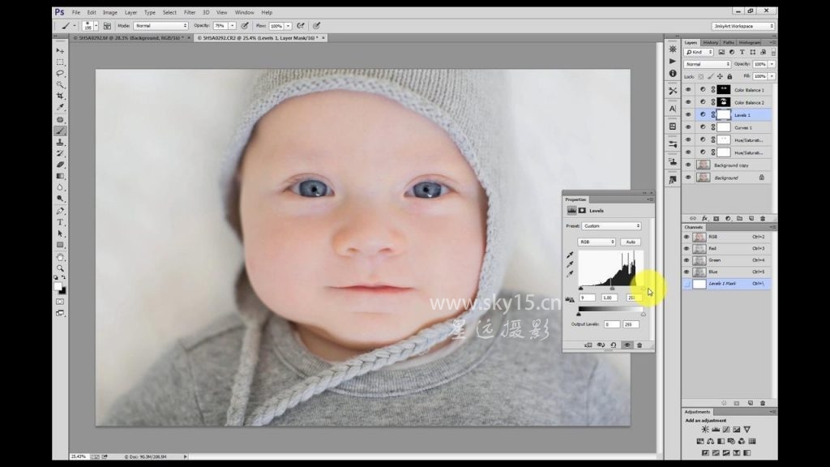Hide the Levels 1 layer

pos(688,115)
